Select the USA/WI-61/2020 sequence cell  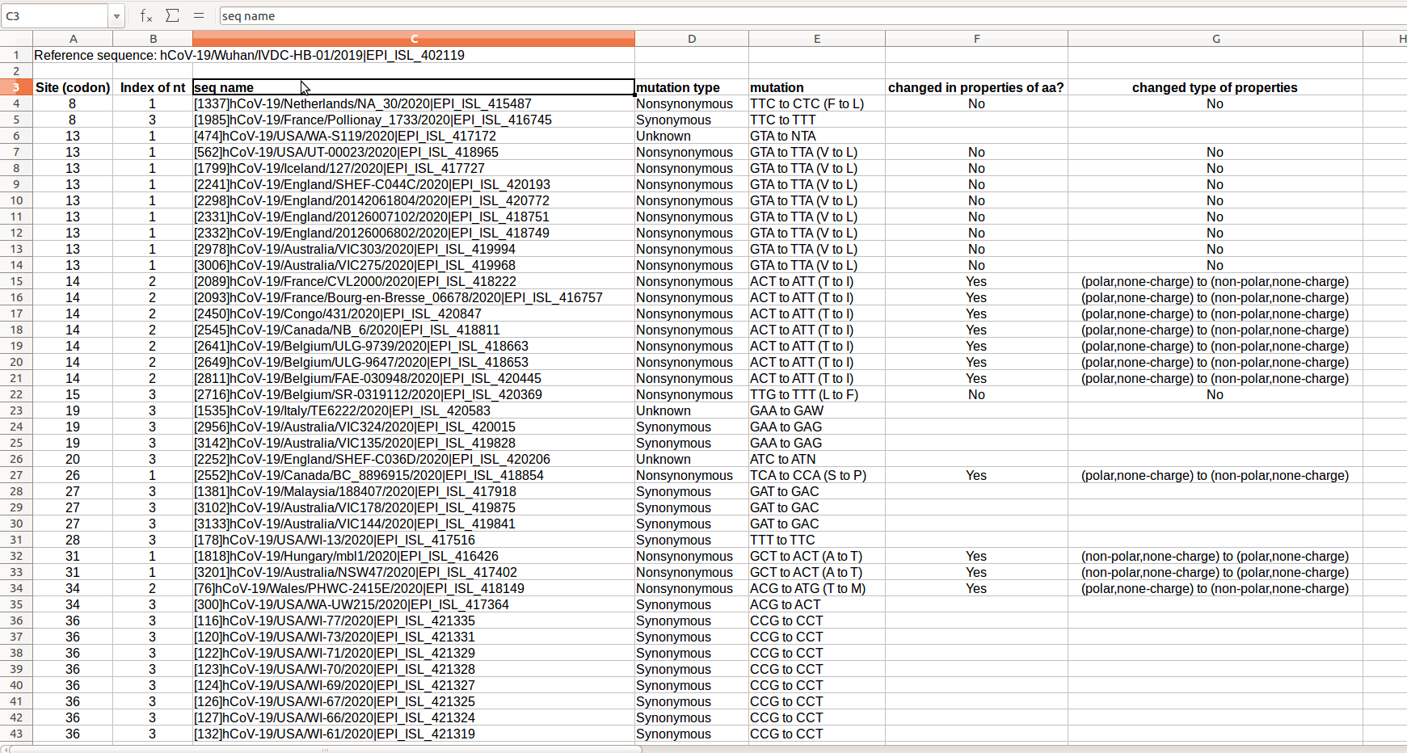tap(414, 734)
